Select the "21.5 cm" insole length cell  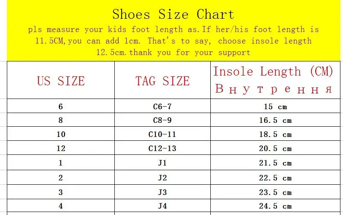[275, 163]
